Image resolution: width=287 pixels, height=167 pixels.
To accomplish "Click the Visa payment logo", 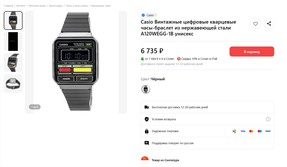I will click(243, 131).
